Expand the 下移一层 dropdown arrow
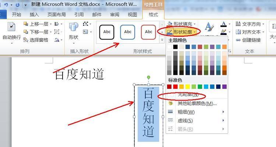 (51, 32)
